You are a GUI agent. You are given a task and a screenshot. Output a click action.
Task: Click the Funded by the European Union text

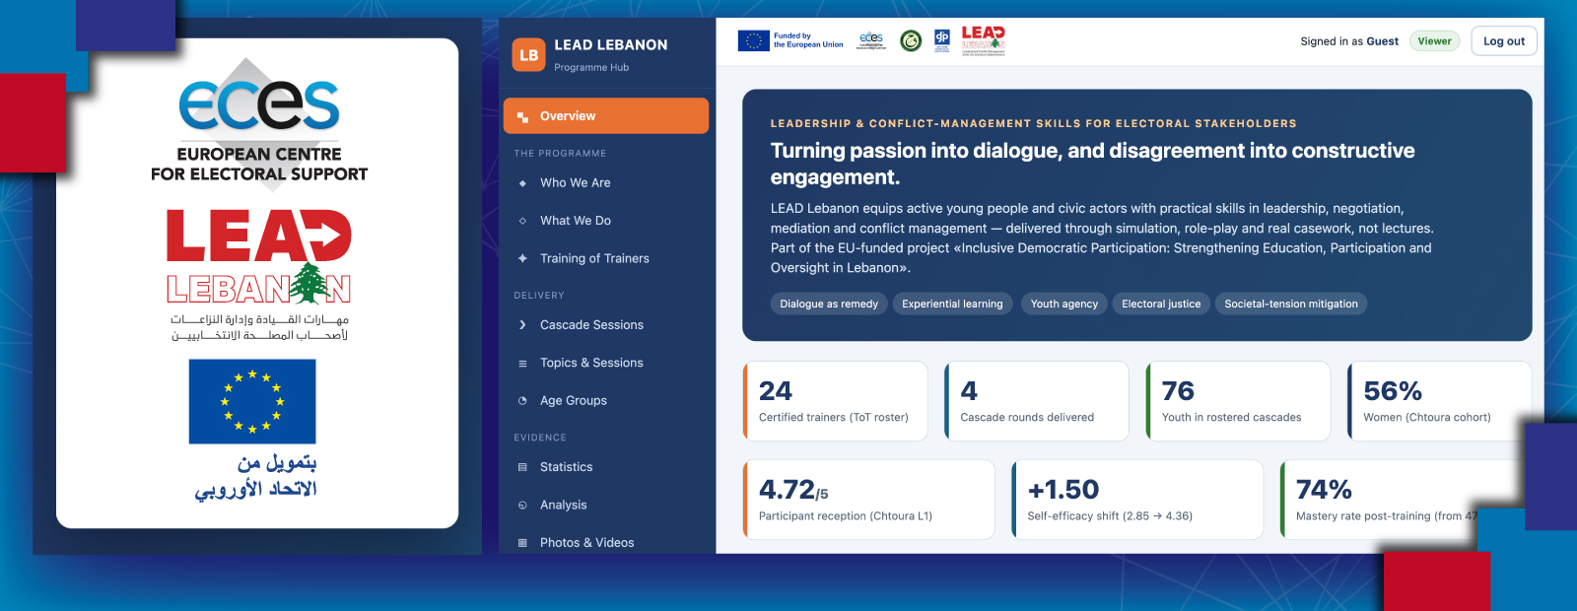tap(808, 40)
